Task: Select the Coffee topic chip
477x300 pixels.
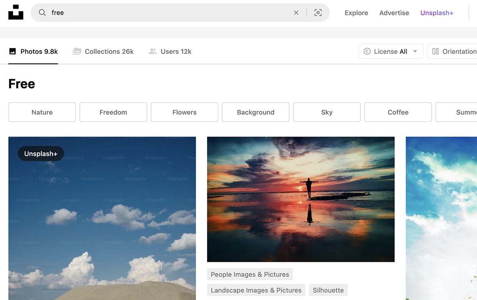Action: [x=398, y=112]
